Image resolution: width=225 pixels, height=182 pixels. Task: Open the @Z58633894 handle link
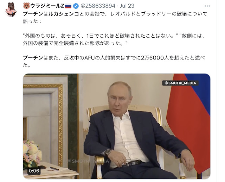click(98, 6)
